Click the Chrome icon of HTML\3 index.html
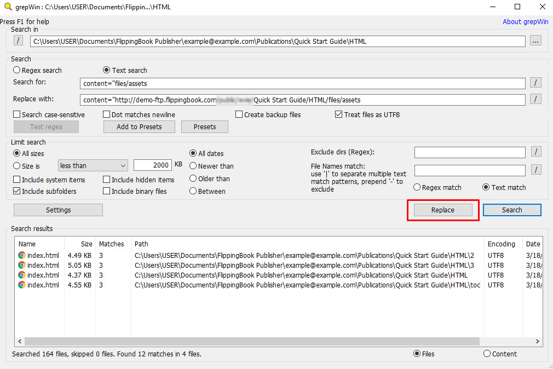Viewport: 553px width, 369px height. tap(22, 265)
